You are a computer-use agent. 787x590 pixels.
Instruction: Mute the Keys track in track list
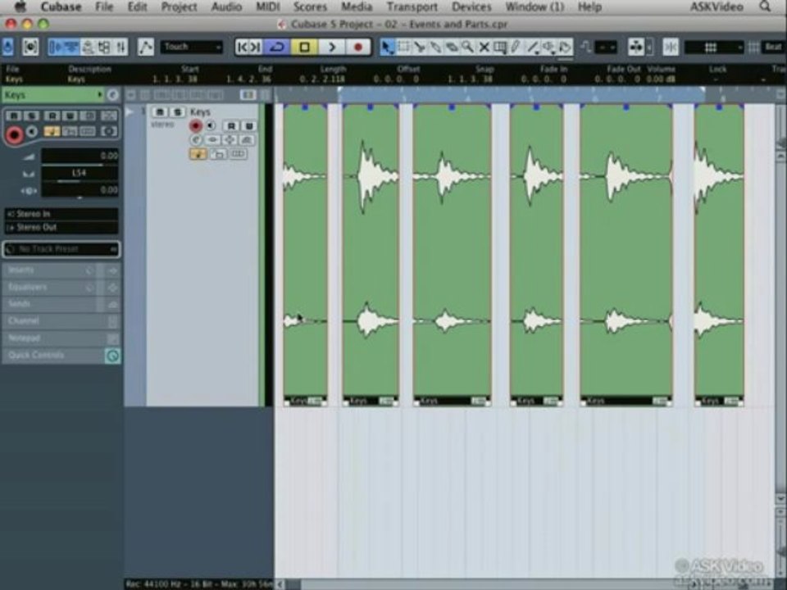tap(160, 112)
